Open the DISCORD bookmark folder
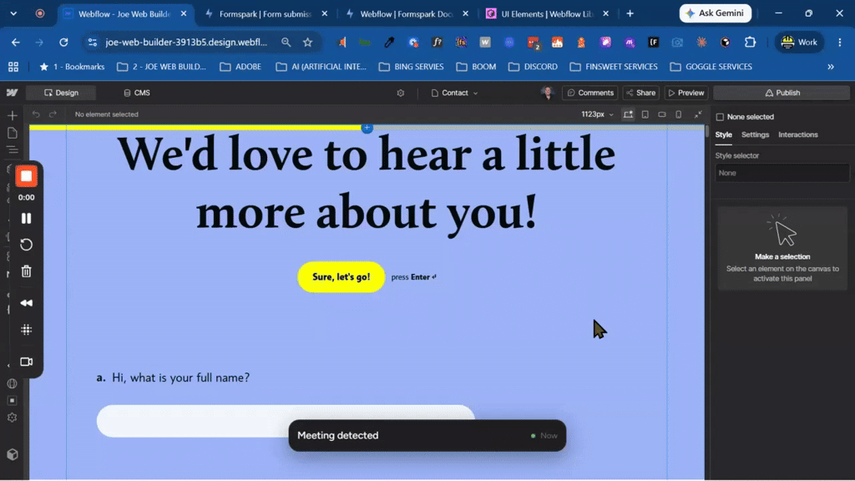Screen dimensions: 855x481 point(533,67)
